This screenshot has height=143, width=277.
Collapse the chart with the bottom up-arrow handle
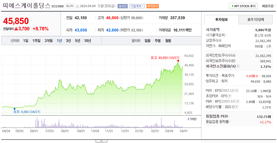pos(101,141)
